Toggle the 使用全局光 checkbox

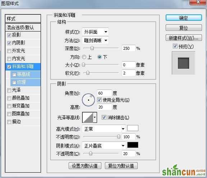(x=99, y=100)
